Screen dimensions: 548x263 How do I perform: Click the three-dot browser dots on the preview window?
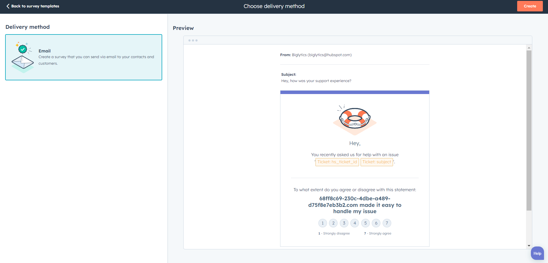(x=193, y=40)
